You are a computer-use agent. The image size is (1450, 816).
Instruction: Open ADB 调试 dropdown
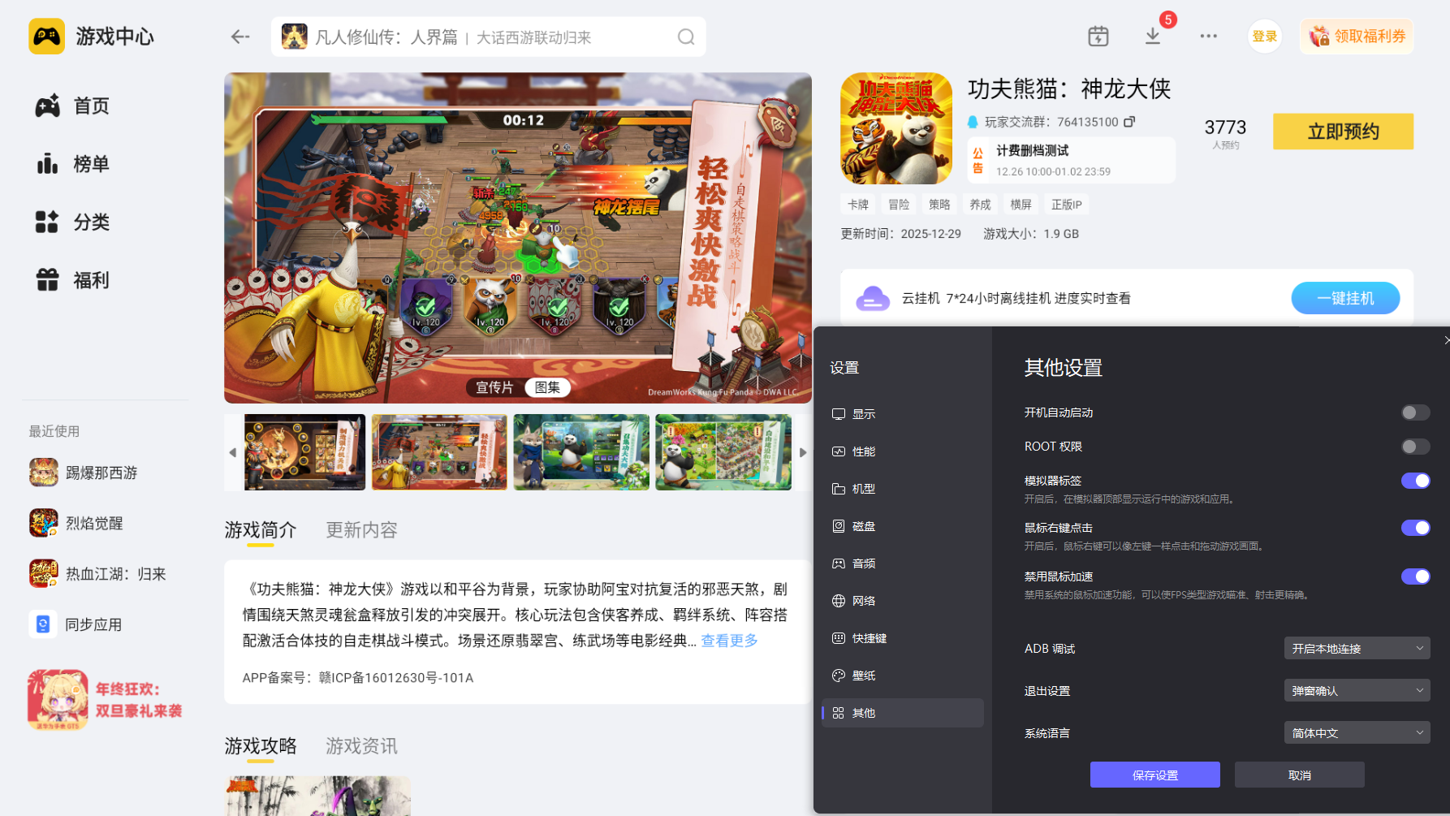point(1357,649)
